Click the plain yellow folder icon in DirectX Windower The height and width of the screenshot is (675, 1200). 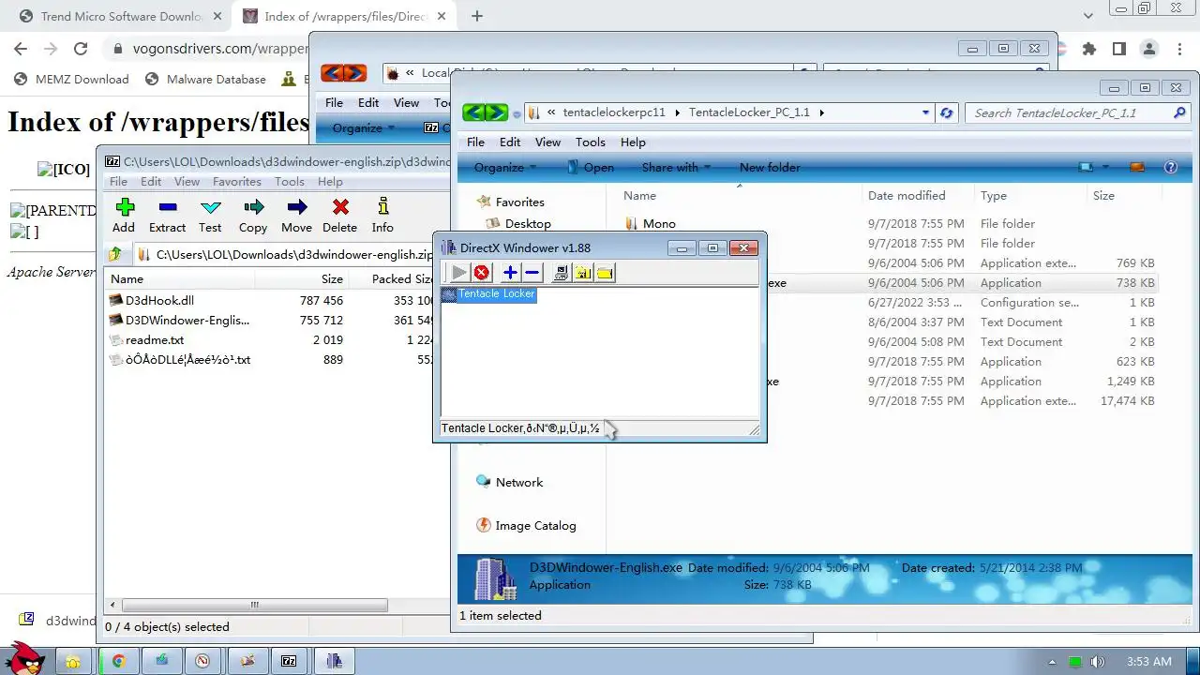click(x=605, y=273)
